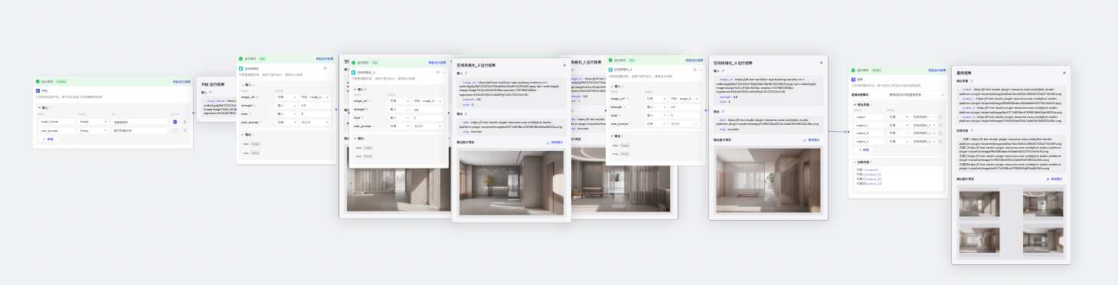This screenshot has height=285, width=1118.
Task: Close the final result panel
Action: [x=1064, y=73]
